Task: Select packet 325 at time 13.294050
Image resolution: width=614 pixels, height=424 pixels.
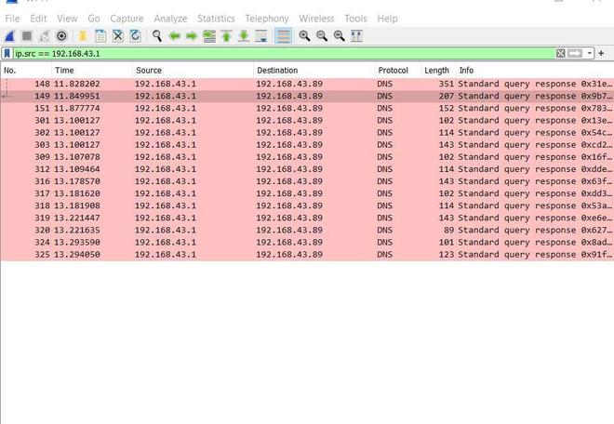Action: point(307,254)
